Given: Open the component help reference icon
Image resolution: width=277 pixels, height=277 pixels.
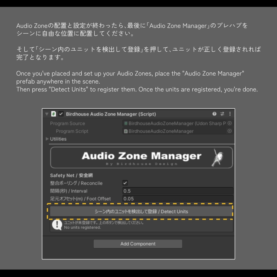Looking at the screenshot, I should click(x=214, y=114).
